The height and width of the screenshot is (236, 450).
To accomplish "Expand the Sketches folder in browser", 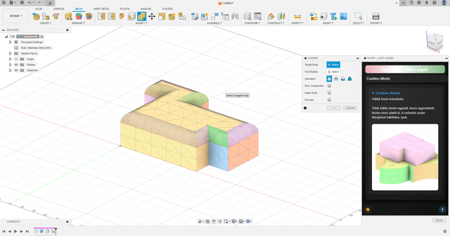I will (x=11, y=70).
